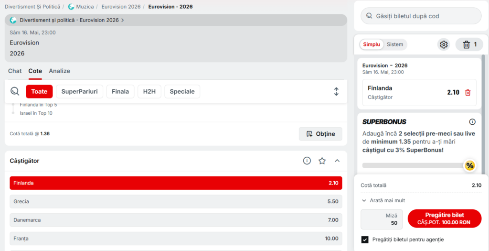Click Cotă totală @ 1.36 text
489x251 pixels.
pos(30,133)
